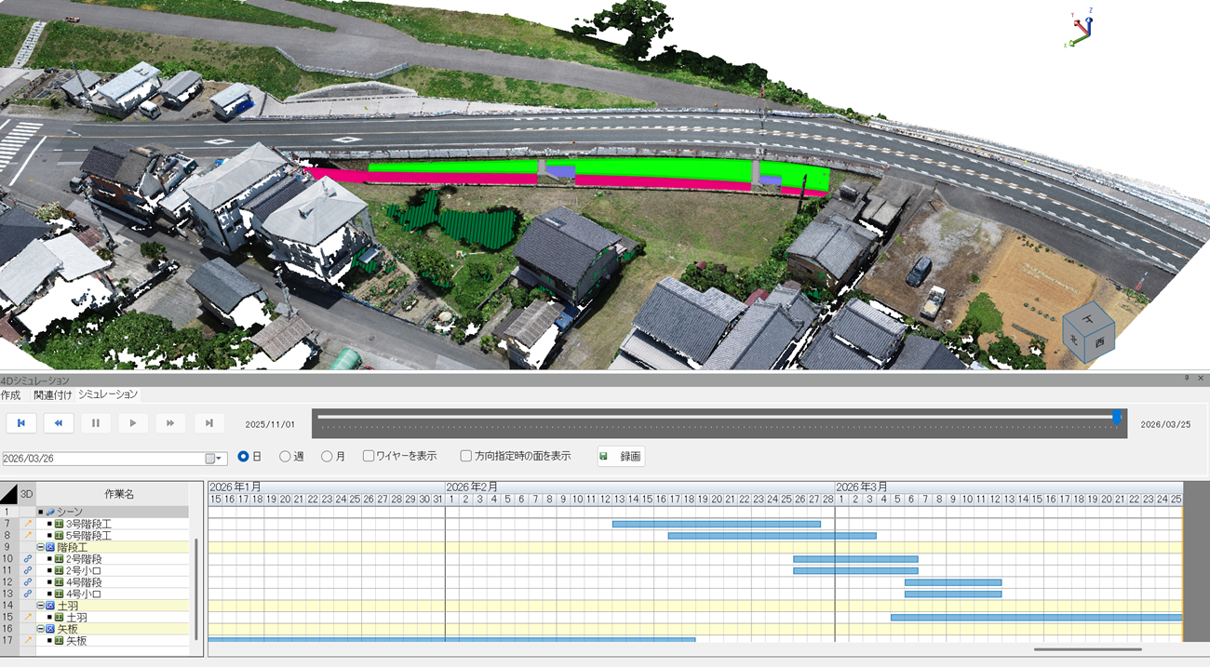The width and height of the screenshot is (1210, 667).
Task: Jump to simulation start with first-frame button
Action: (21, 423)
